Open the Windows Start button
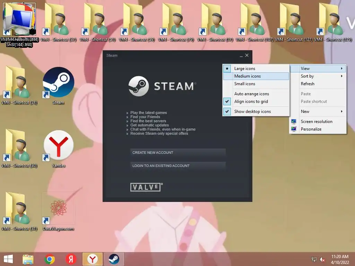 tap(8, 259)
